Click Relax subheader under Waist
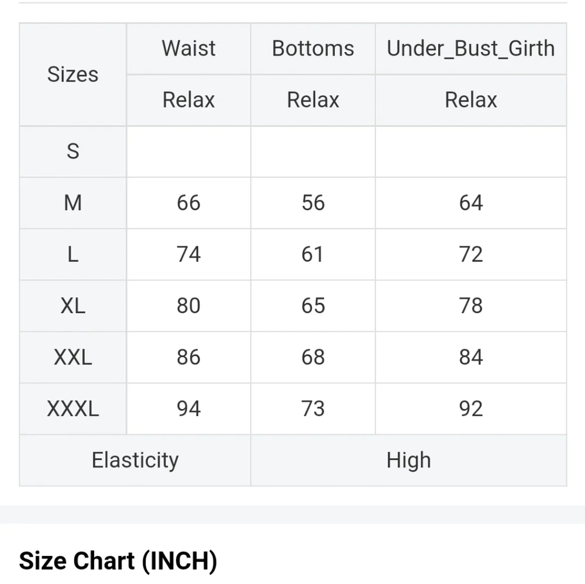 (x=188, y=99)
